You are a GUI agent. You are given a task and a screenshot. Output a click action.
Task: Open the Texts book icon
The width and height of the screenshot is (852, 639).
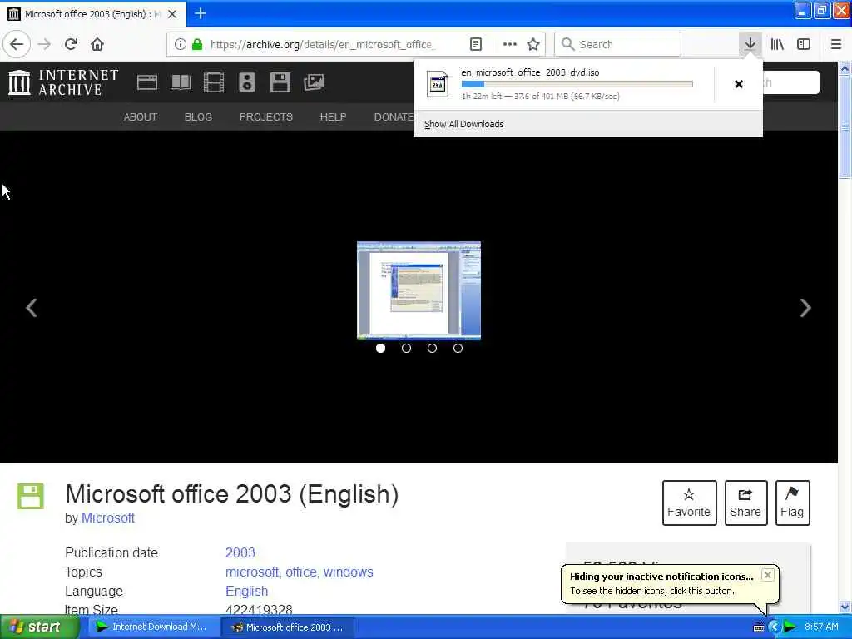click(x=181, y=82)
